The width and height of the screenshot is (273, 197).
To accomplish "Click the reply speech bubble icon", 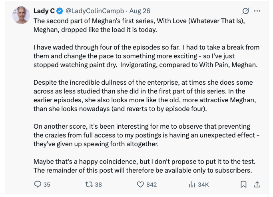I will [38, 184].
